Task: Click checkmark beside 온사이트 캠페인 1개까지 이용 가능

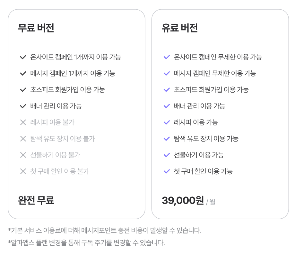Action: [x=23, y=57]
